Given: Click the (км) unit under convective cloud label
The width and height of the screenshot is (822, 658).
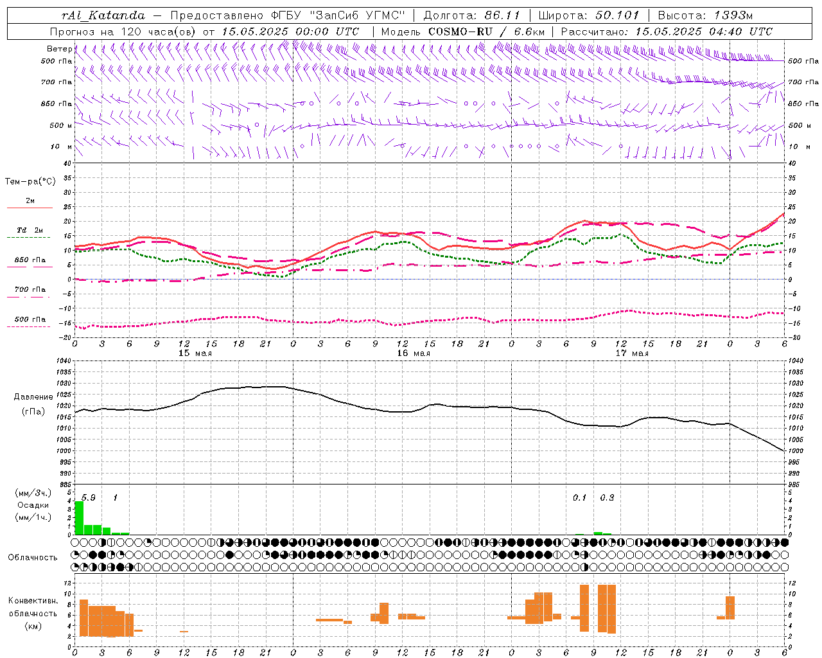Looking at the screenshot, I should click(33, 626).
